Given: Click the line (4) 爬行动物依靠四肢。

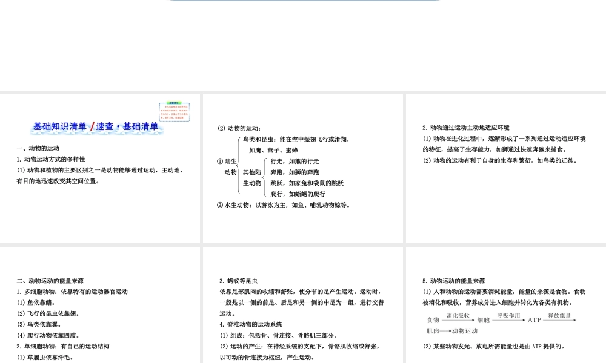Looking at the screenshot, I should (x=48, y=336).
